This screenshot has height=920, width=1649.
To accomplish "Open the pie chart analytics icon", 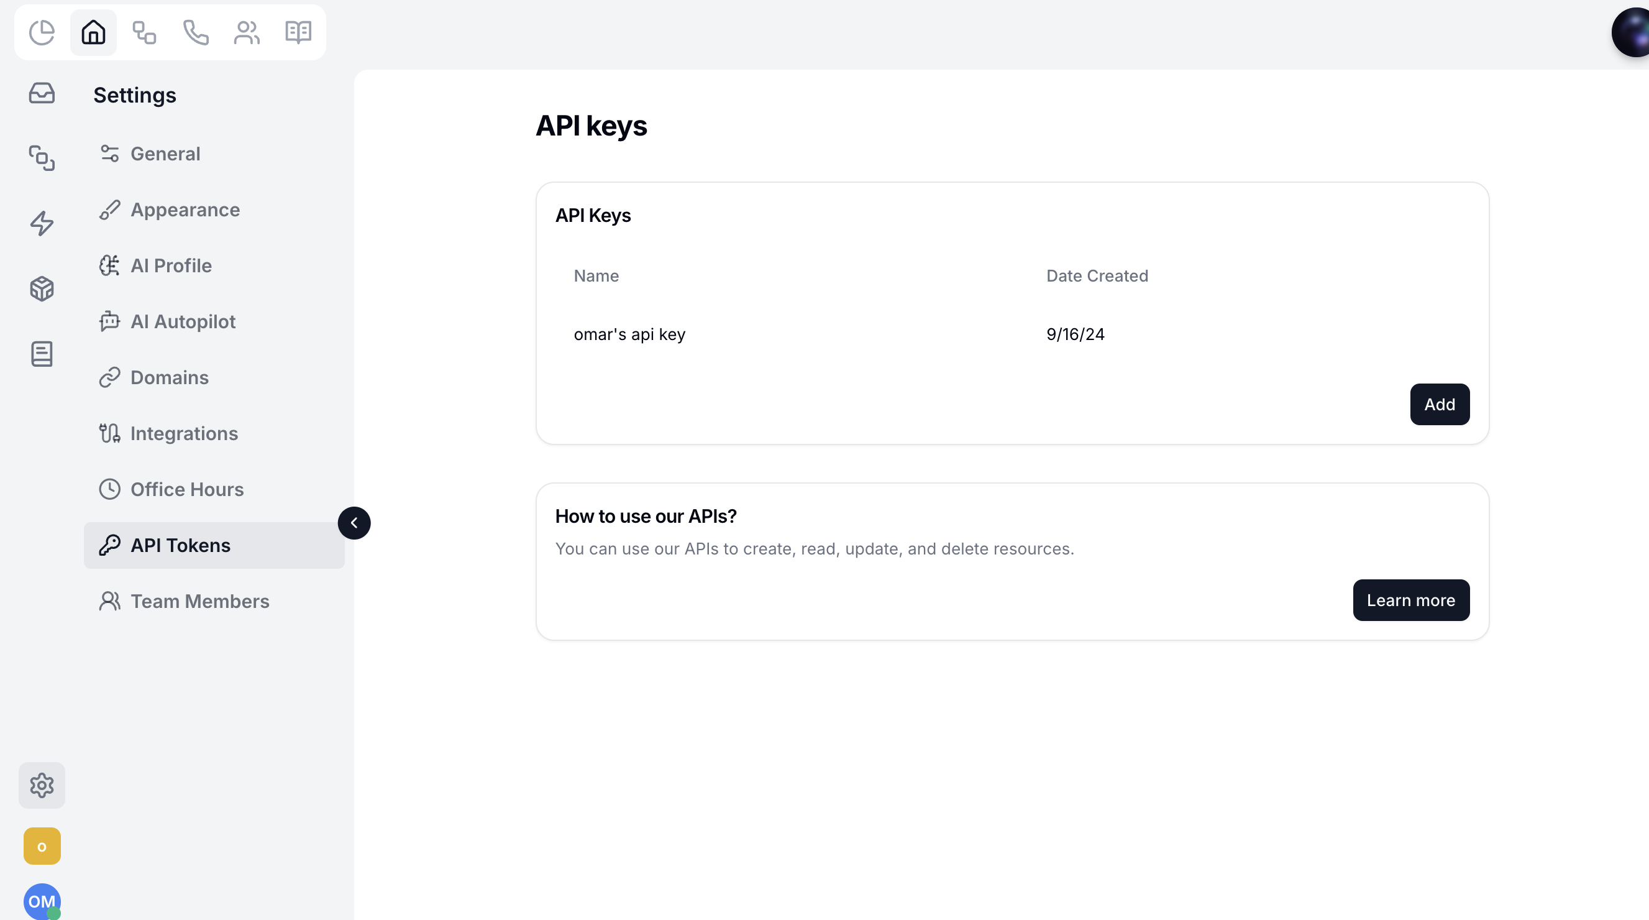I will [42, 33].
